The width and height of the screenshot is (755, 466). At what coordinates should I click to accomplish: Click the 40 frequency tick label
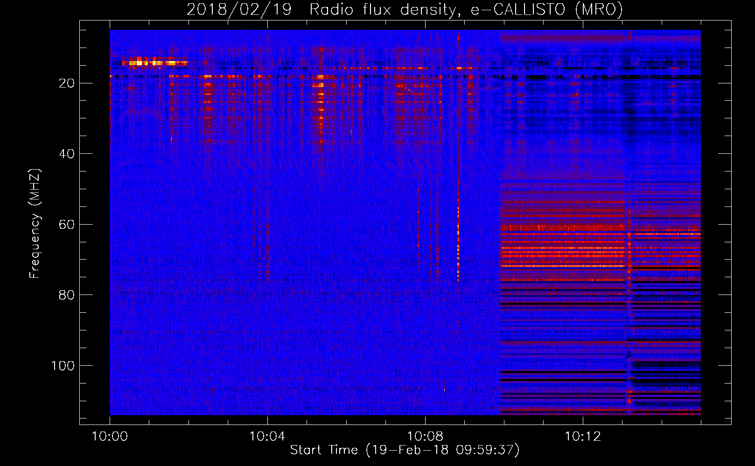point(67,154)
